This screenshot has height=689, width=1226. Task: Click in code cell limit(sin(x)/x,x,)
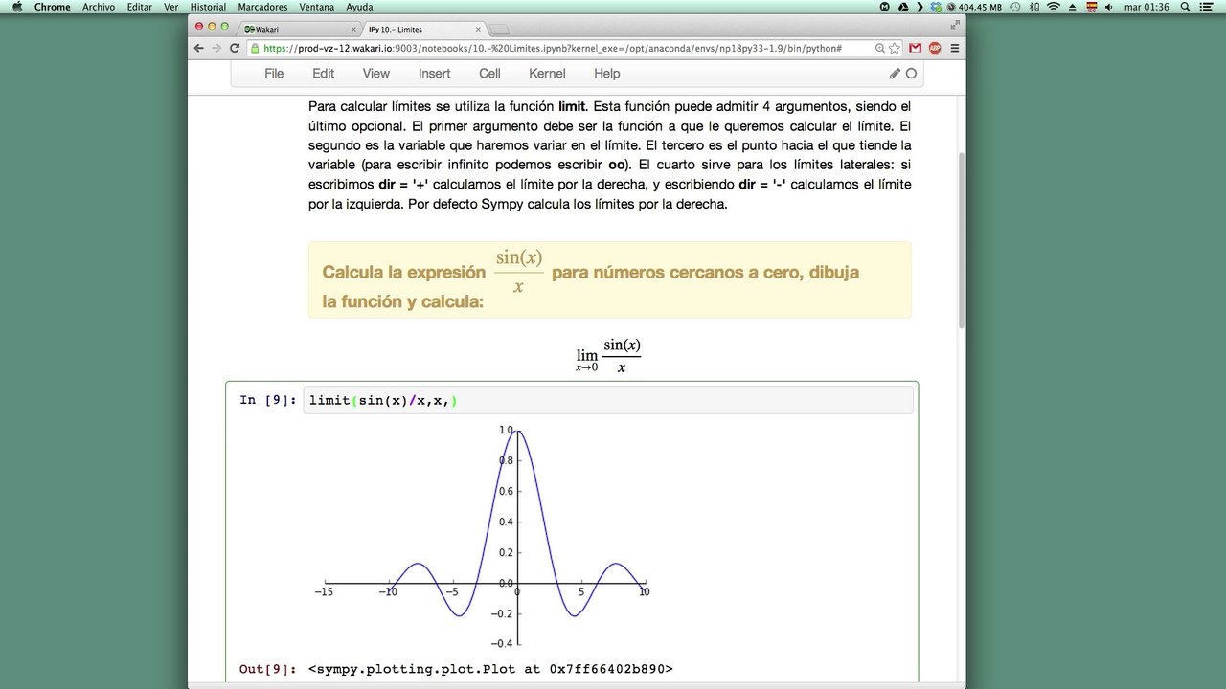(608, 400)
